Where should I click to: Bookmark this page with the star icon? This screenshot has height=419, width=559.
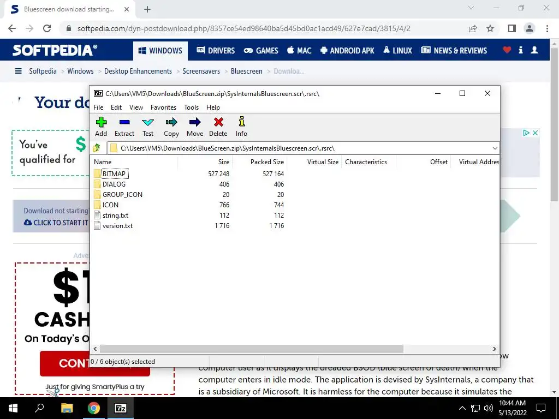490,28
